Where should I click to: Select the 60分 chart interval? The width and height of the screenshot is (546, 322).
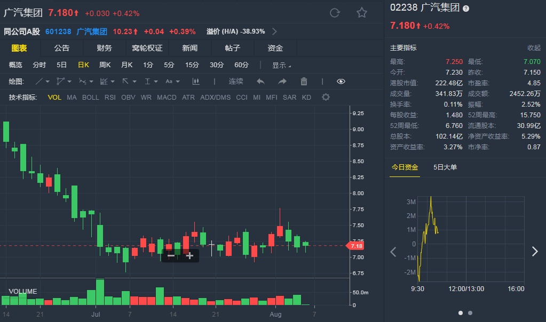point(241,65)
